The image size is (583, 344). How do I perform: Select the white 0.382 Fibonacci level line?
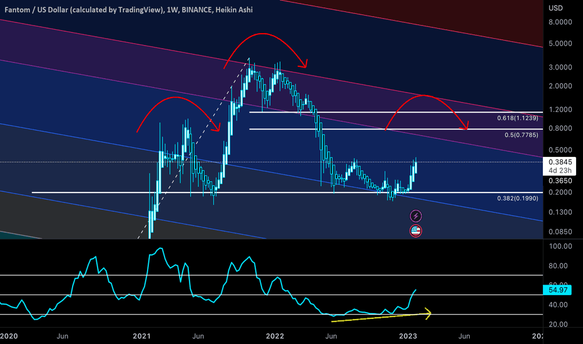(287, 192)
